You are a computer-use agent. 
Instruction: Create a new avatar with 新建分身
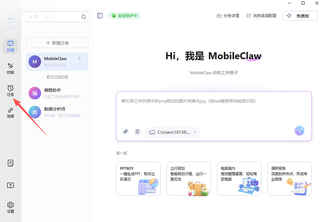tap(57, 43)
